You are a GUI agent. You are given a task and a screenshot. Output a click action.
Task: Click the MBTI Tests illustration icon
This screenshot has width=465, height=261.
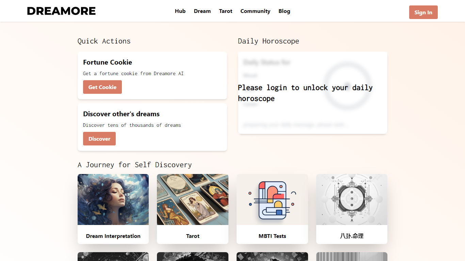click(272, 199)
